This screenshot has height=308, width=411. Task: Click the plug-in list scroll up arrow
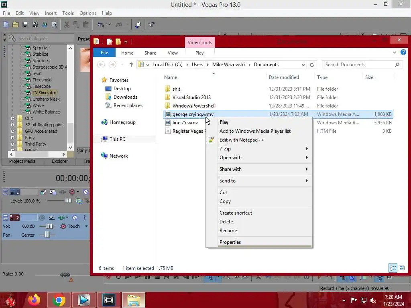pos(70,48)
